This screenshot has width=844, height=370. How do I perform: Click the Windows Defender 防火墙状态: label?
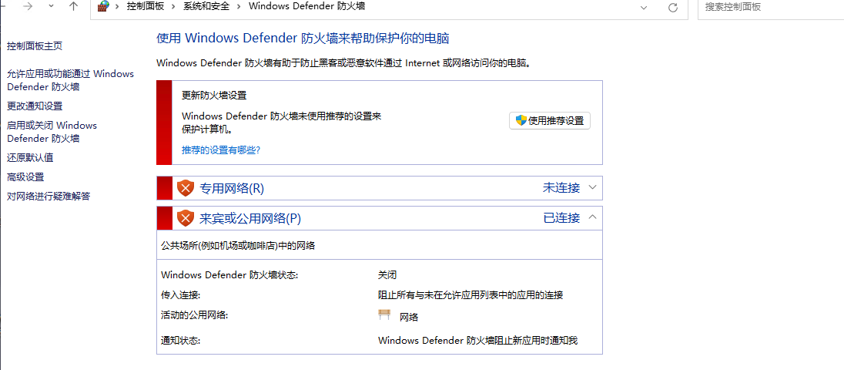(229, 275)
